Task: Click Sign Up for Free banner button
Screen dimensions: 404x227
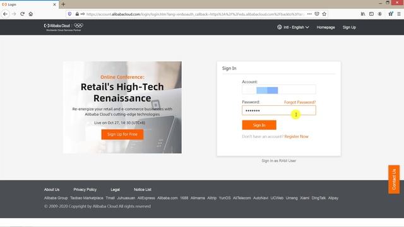Action: coord(122,134)
